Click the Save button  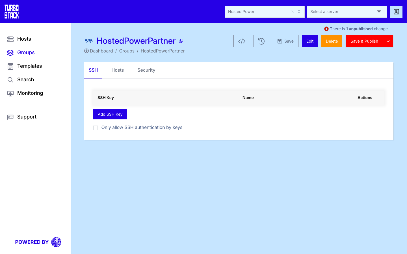(x=285, y=41)
